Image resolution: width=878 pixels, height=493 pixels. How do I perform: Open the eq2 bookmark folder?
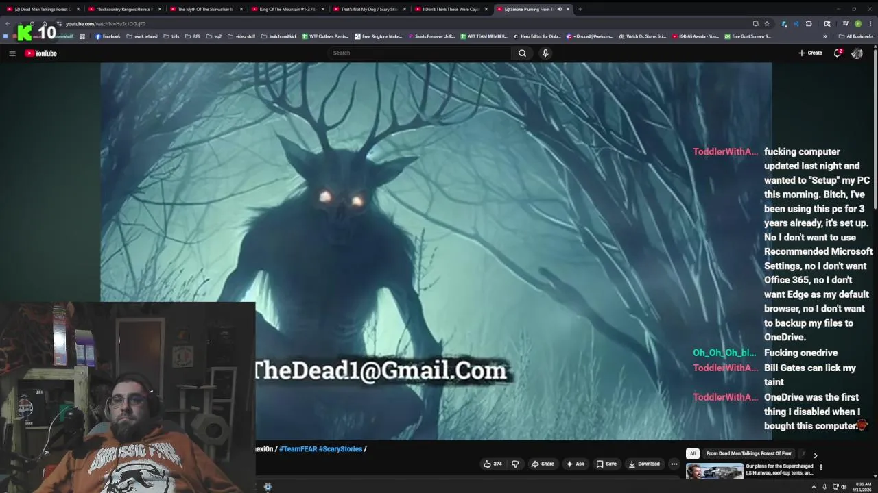pos(214,36)
